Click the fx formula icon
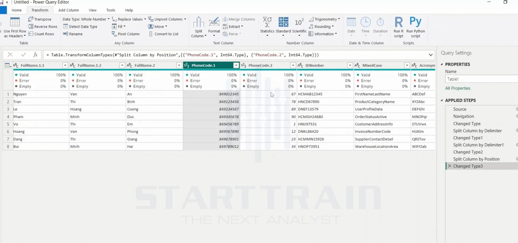This screenshot has height=243, width=518. coord(35,55)
